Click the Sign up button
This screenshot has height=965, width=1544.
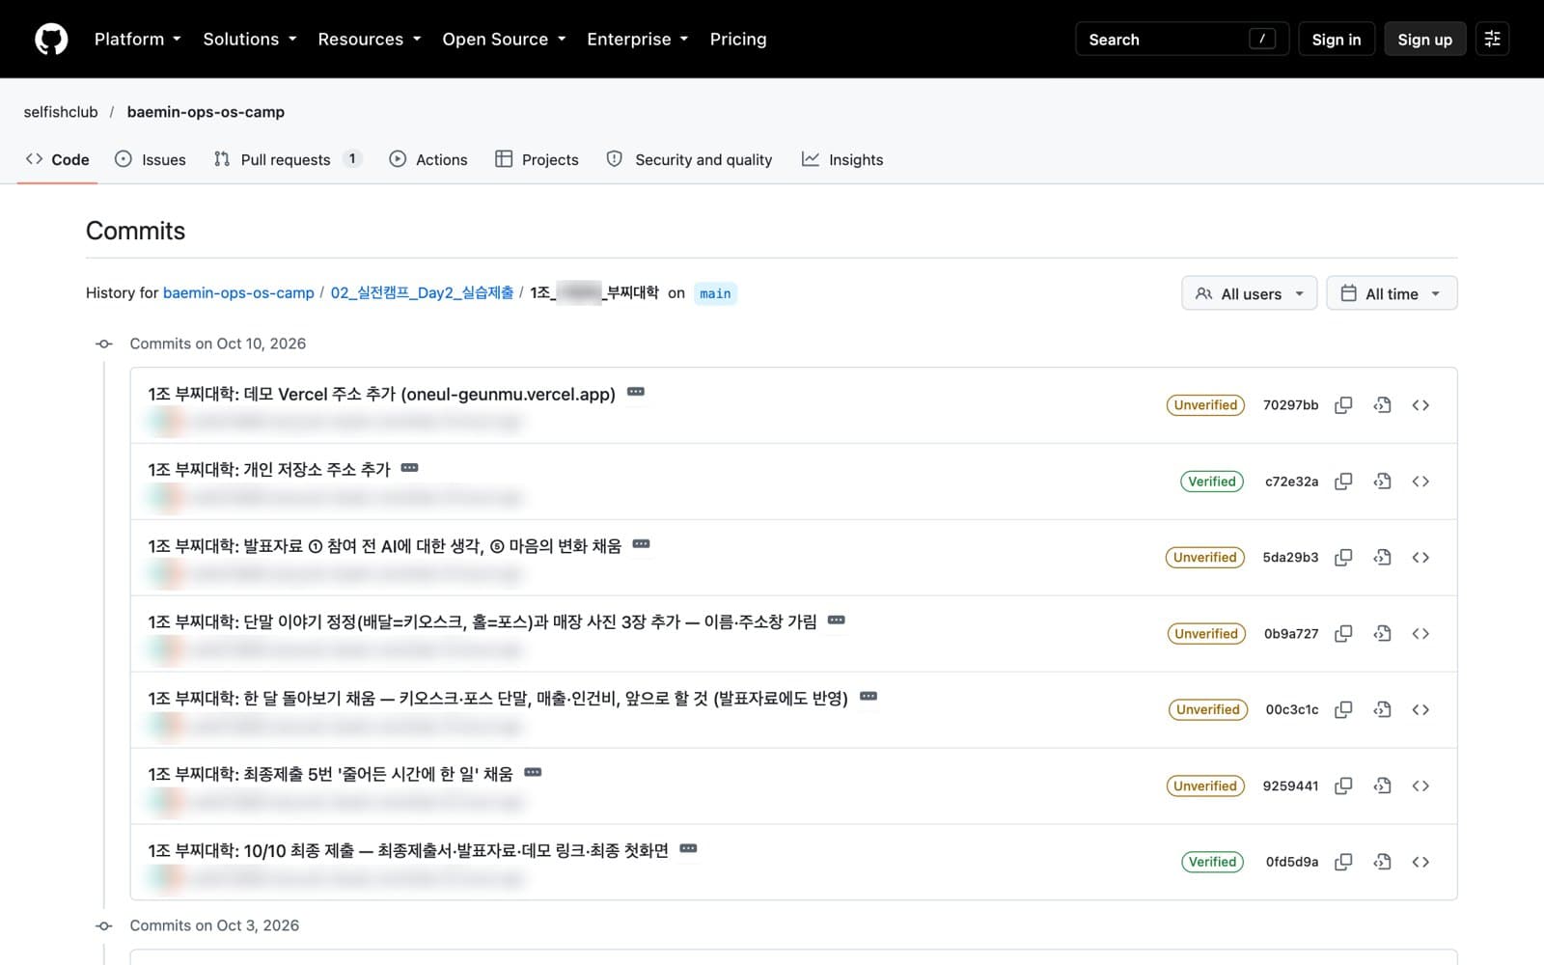tap(1424, 40)
